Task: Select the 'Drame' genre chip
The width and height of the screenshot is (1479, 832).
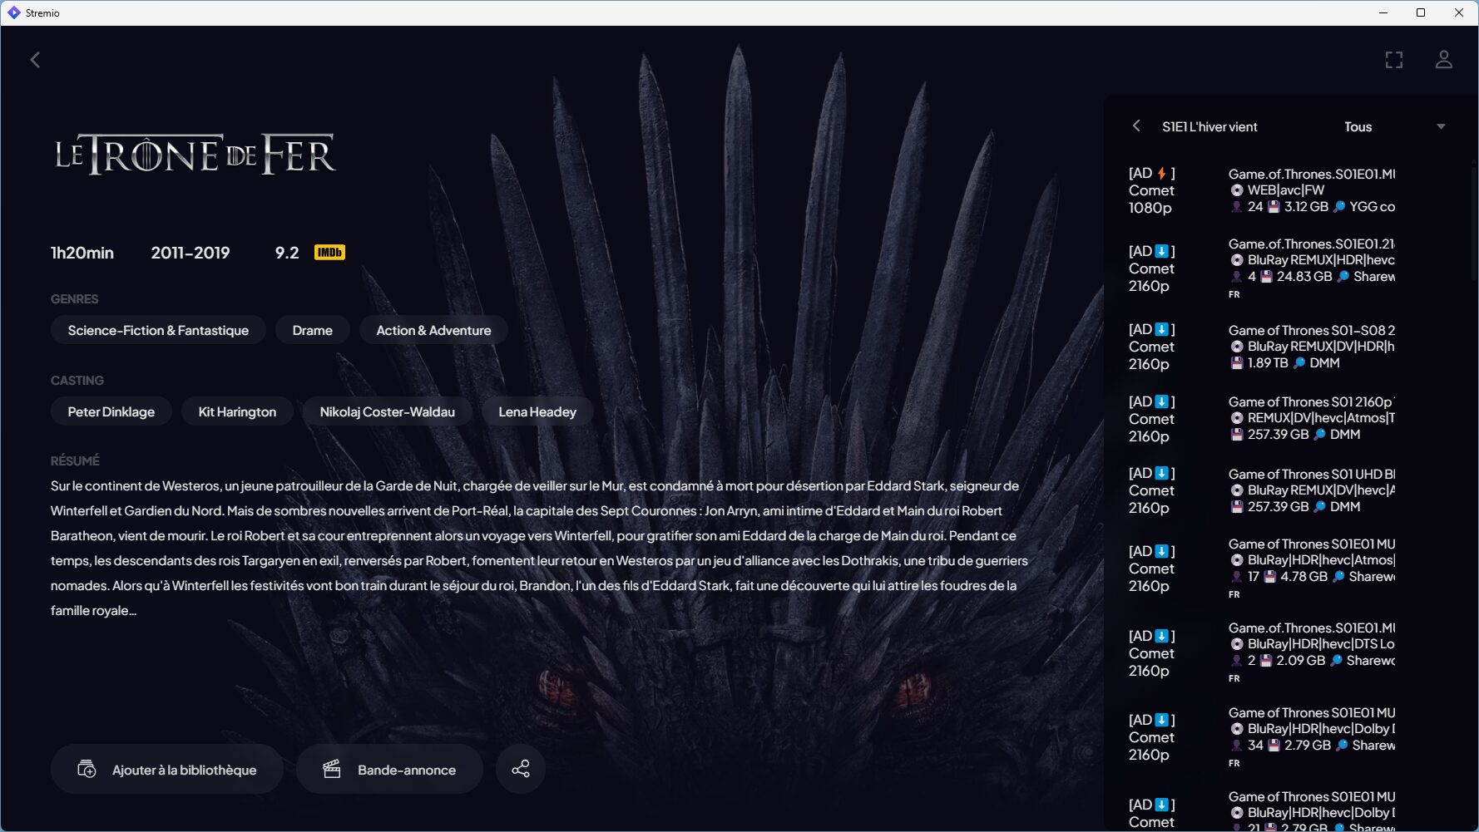Action: click(313, 330)
